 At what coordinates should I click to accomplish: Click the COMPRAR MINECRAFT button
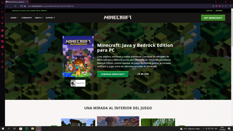[x=113, y=74]
